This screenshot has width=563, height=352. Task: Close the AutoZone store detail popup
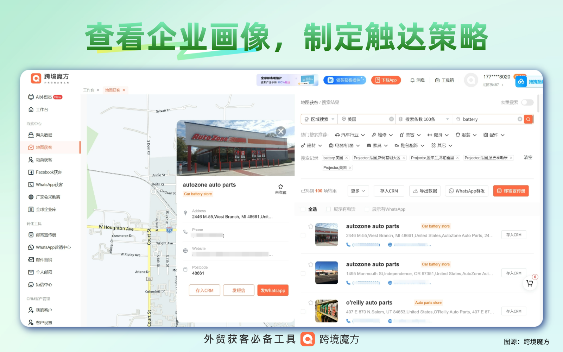(x=280, y=132)
